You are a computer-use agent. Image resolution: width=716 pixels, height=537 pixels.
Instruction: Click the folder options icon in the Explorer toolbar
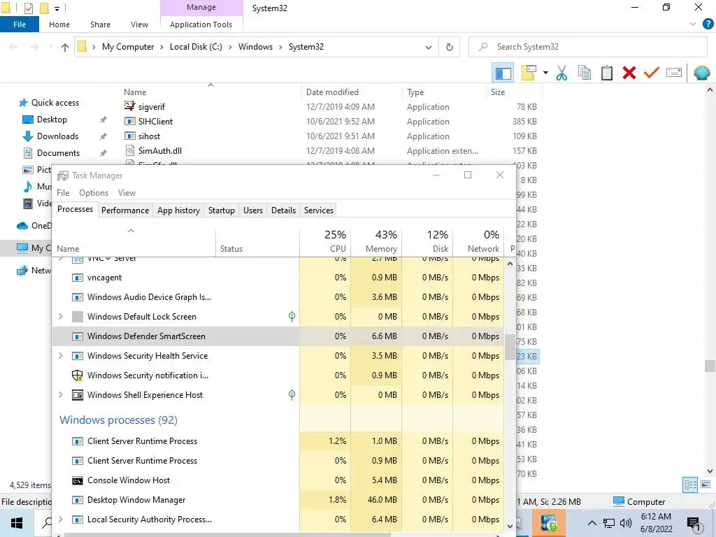coord(529,73)
